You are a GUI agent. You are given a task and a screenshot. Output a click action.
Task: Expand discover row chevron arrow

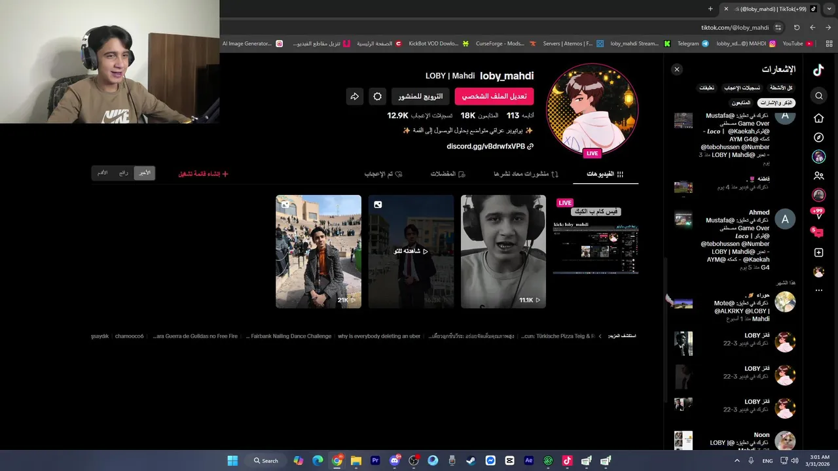point(600,336)
